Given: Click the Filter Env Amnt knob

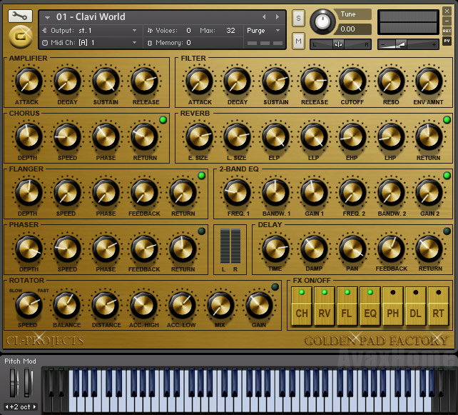Looking at the screenshot, I should [429, 81].
